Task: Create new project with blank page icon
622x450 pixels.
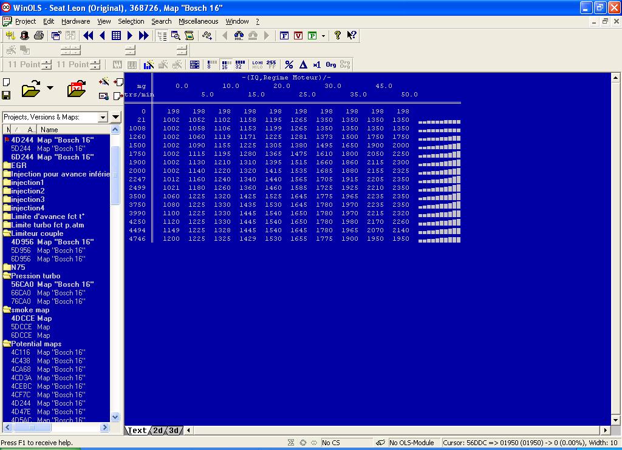Action: coord(6,82)
